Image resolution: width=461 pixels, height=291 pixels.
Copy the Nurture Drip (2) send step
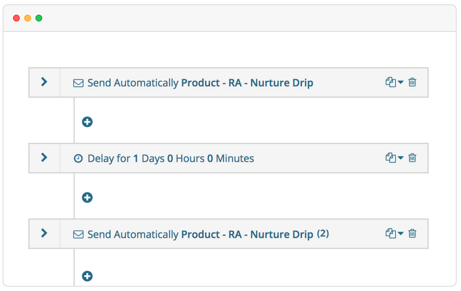(390, 234)
